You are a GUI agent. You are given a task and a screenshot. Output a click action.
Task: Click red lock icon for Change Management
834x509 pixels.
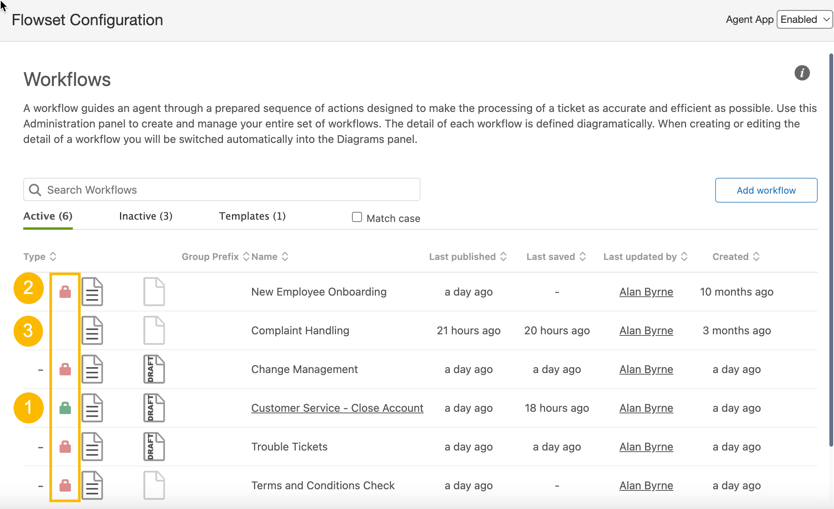coord(65,369)
